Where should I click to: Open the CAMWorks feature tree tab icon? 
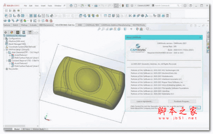coord(18,32)
